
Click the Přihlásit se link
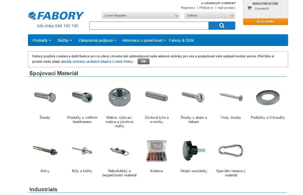click(x=206, y=8)
